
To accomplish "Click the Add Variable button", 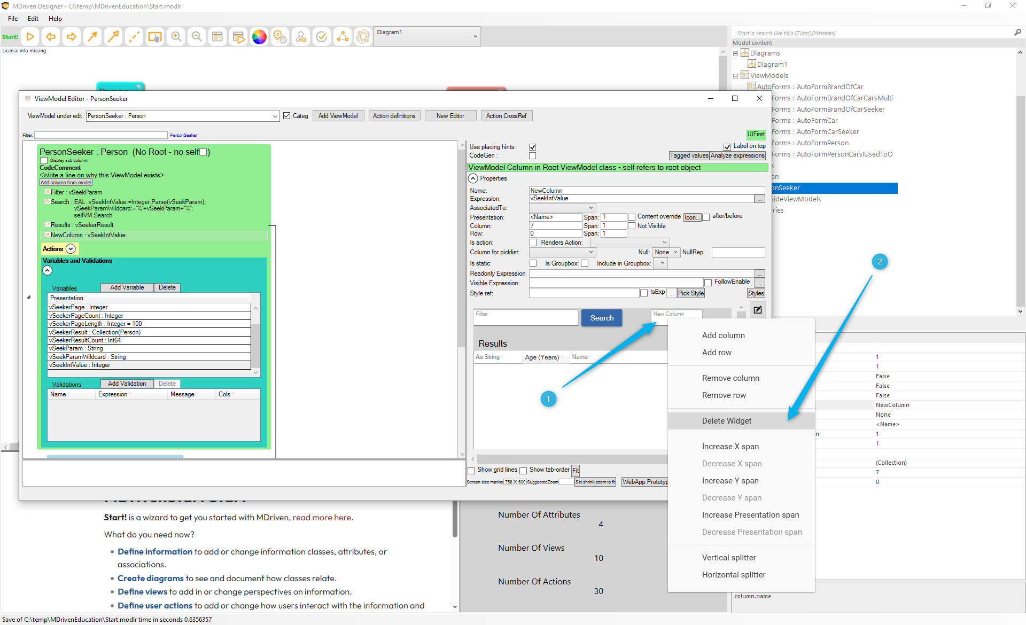I will coord(127,287).
